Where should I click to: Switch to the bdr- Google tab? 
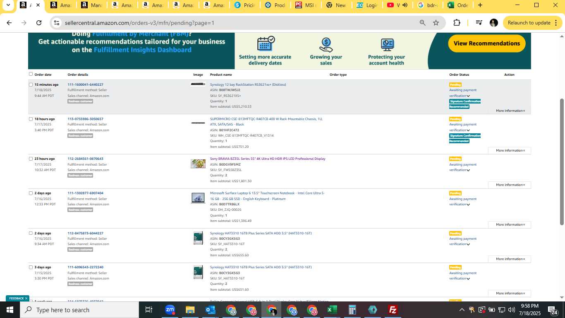click(428, 5)
